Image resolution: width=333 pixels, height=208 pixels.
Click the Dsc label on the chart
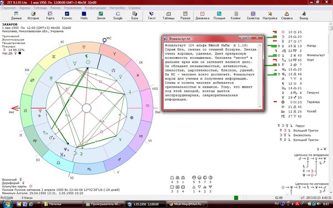point(158,112)
